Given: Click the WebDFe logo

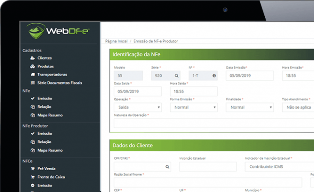Looking at the screenshot, I should pos(57,32).
